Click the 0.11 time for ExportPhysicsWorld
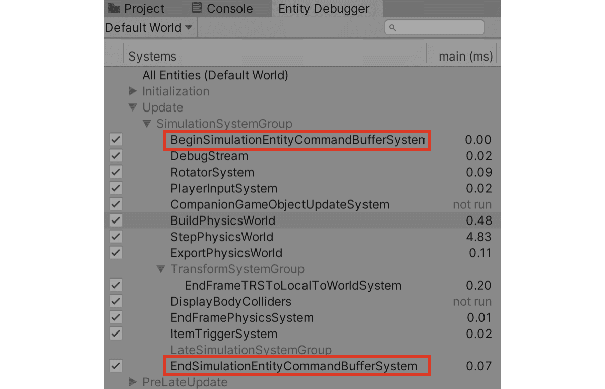 coord(480,253)
